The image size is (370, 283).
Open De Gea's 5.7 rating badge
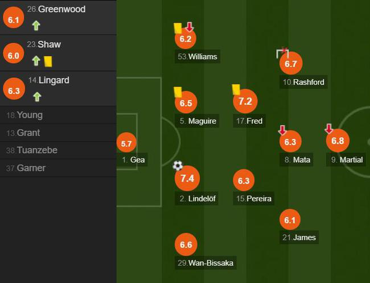click(127, 145)
